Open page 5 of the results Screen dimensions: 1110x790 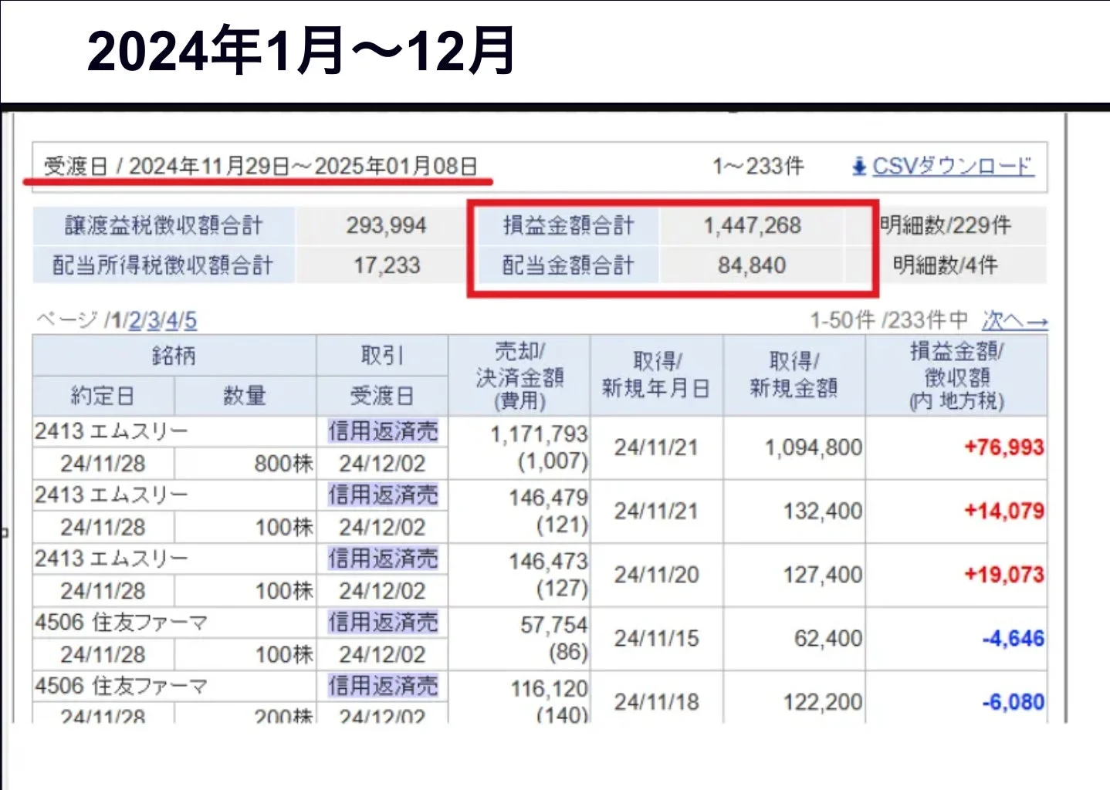191,322
